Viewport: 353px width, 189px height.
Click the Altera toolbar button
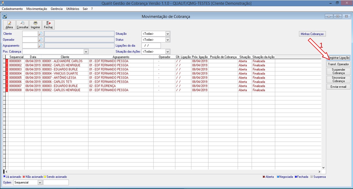click(x=9, y=25)
